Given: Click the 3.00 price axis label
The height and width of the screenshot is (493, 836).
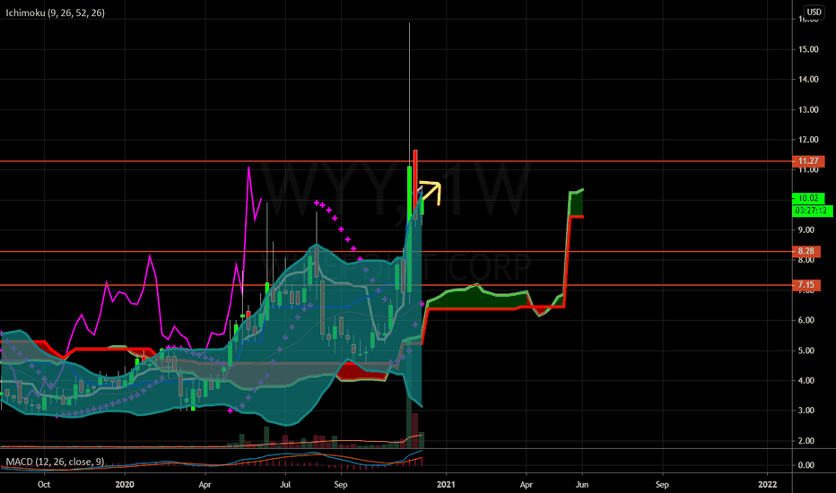Looking at the screenshot, I should pos(806,411).
